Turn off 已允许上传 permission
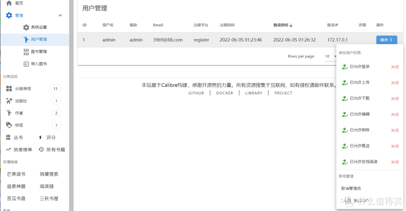Image resolution: width=406 pixels, height=211 pixels. coord(395,83)
